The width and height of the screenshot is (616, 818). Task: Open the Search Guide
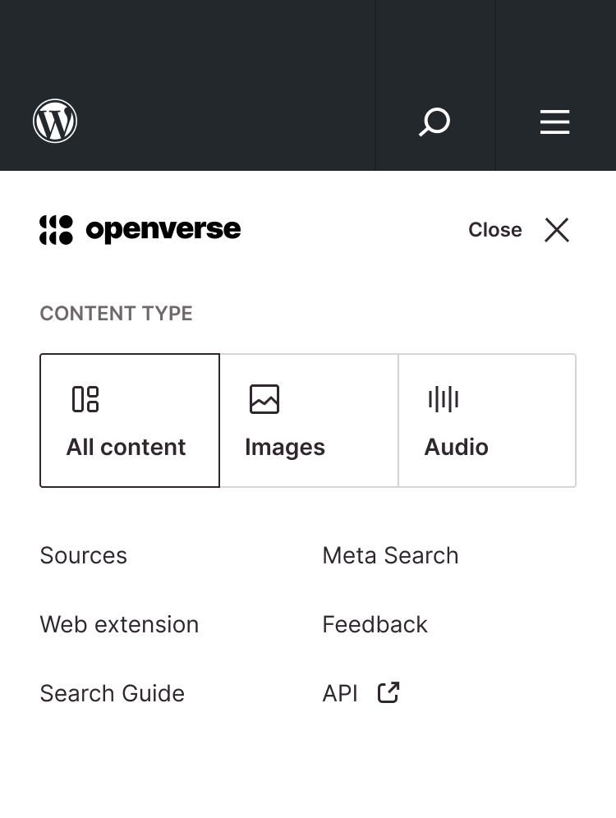(x=112, y=694)
